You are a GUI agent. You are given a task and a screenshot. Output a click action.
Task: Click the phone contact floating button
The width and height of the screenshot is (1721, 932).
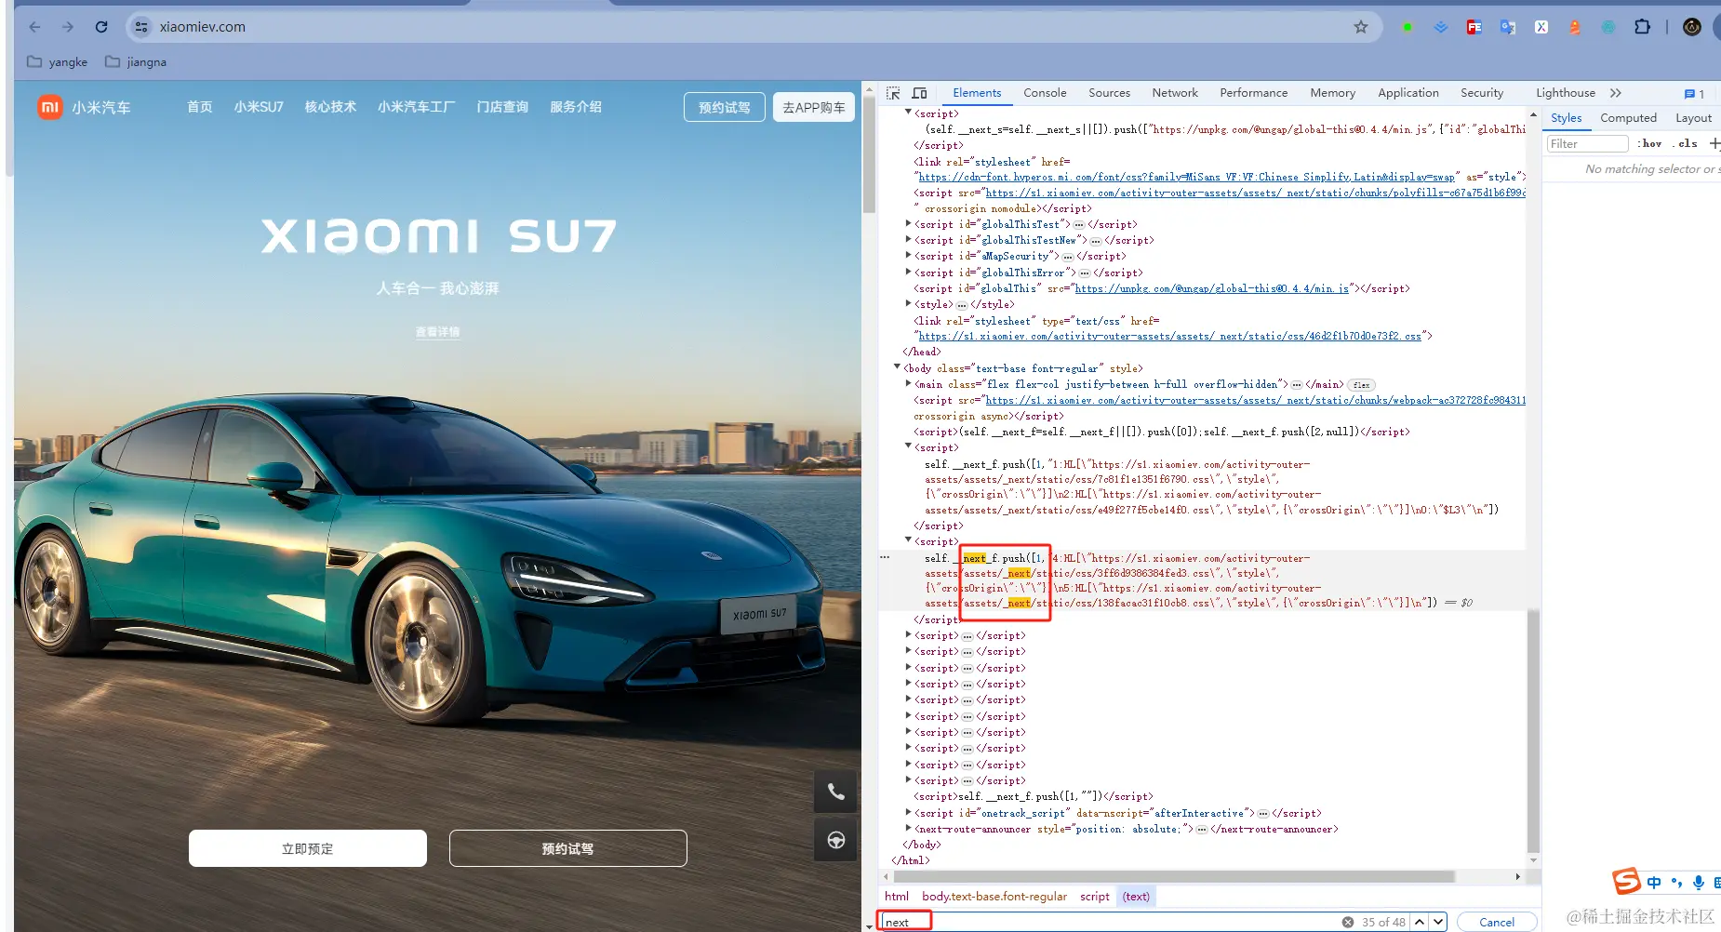pos(835,792)
